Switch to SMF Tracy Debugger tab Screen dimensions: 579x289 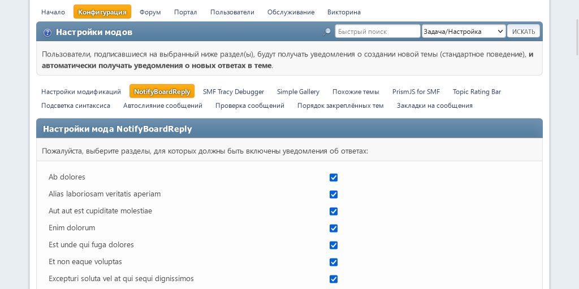[x=234, y=91]
